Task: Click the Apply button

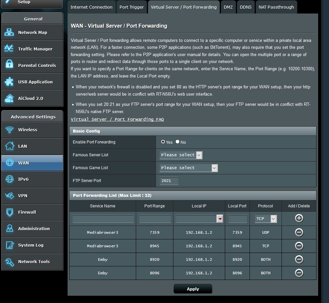Action: (x=193, y=289)
